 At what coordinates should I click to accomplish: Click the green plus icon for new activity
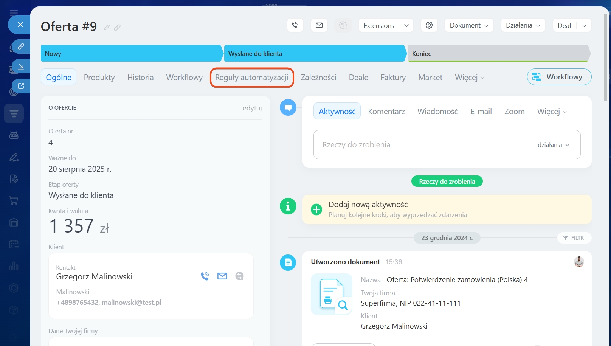[316, 209]
